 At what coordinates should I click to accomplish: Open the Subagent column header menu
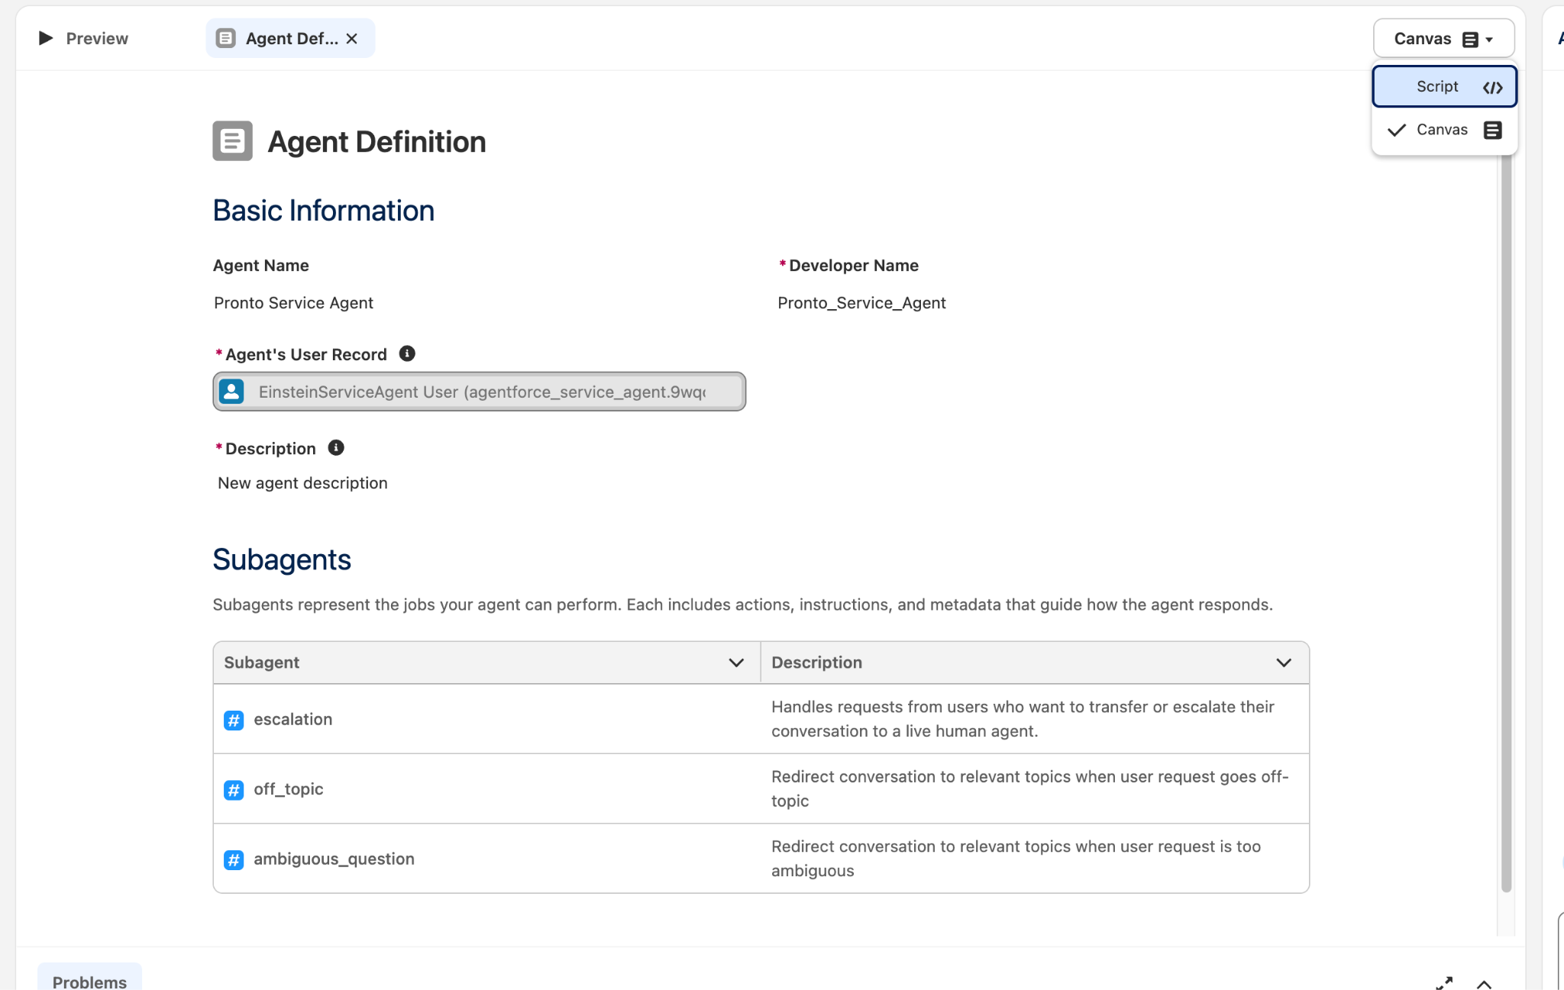pos(736,663)
